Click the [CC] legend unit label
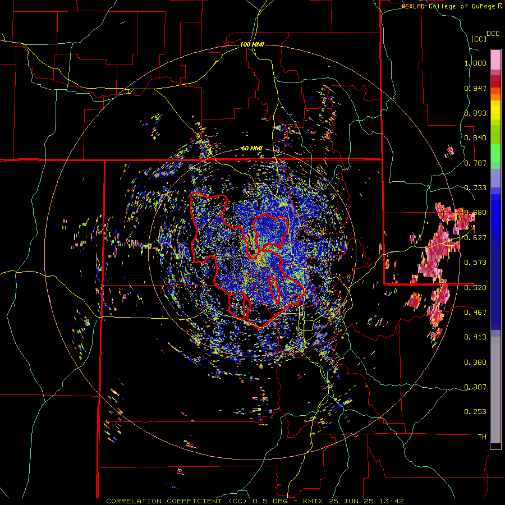This screenshot has height=505, width=505. [479, 39]
